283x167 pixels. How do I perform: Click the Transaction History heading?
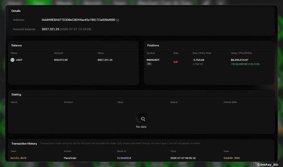(x=24, y=144)
